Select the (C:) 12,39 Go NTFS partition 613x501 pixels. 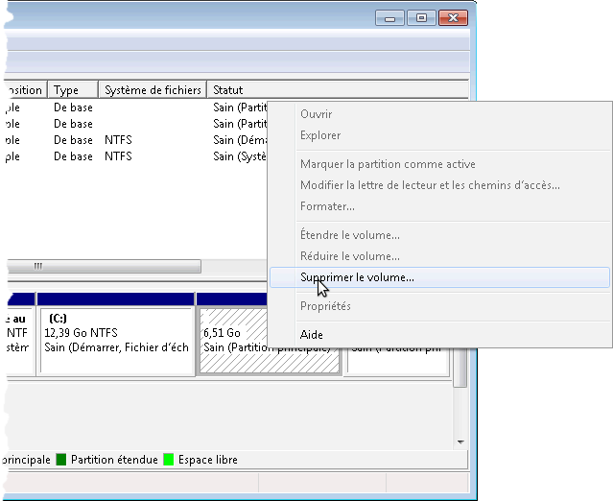point(116,341)
